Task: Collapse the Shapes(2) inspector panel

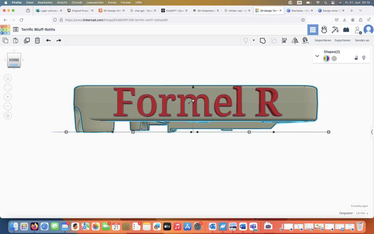Action: coord(317,56)
